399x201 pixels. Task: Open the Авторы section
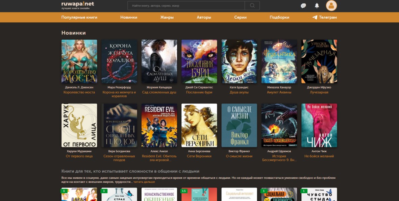(204, 17)
